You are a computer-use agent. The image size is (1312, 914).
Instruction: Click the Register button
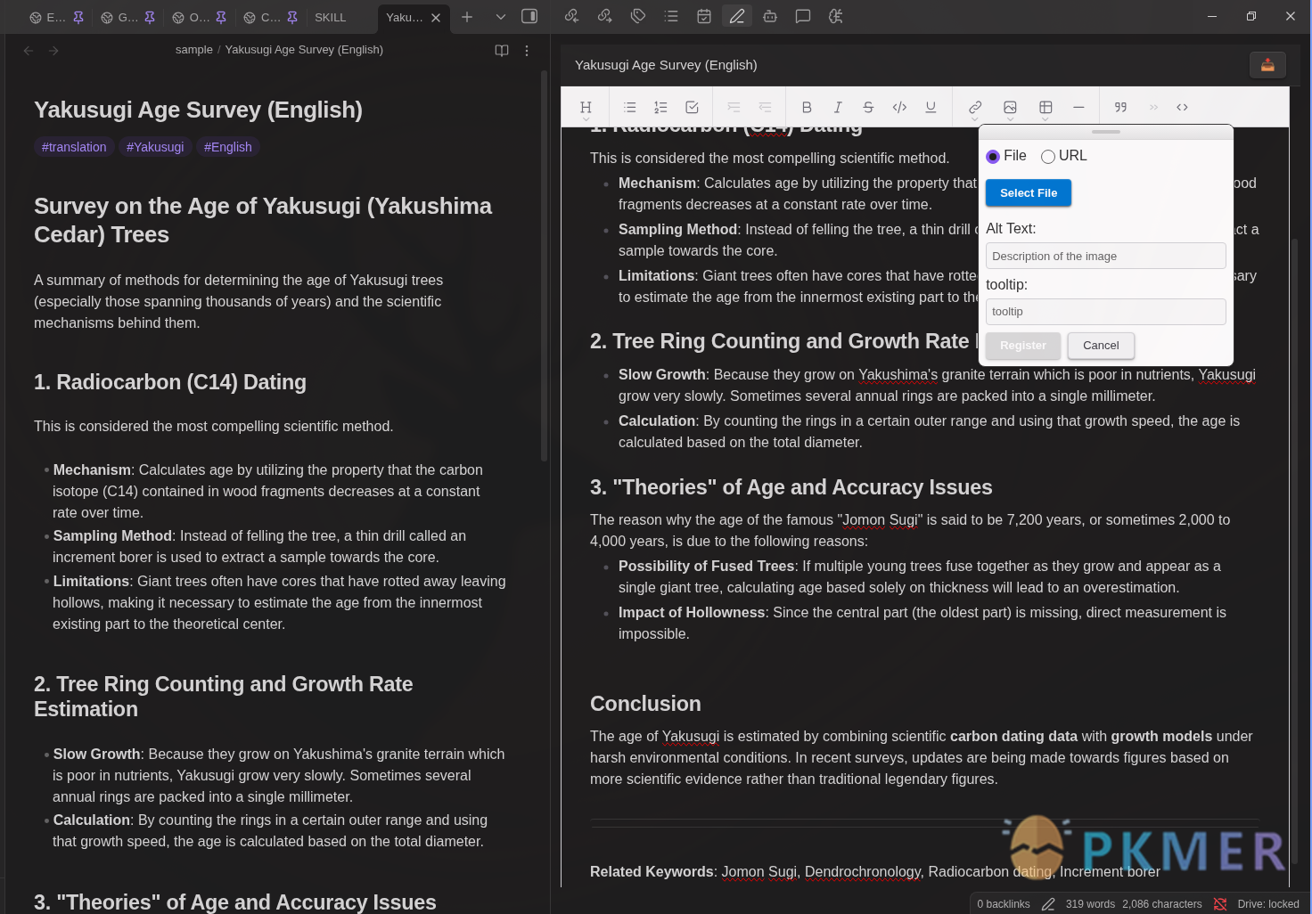[1023, 346]
